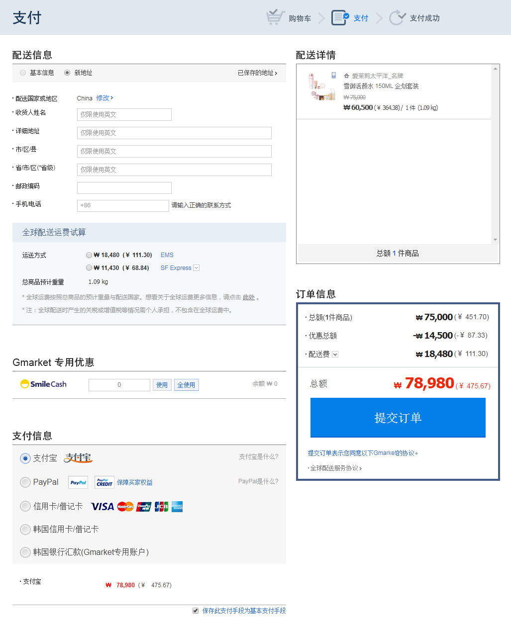Viewport: 511px width, 625px height.
Task: Click the payment success step icon
Action: click(398, 17)
